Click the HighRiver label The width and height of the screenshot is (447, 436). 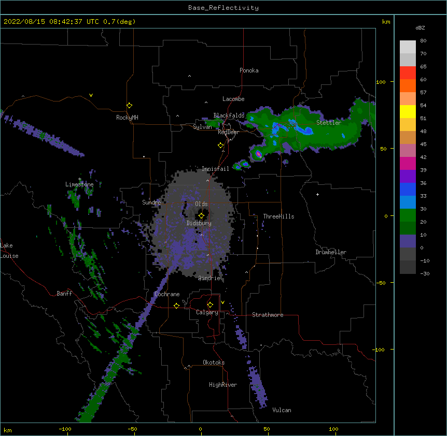coord(223,385)
